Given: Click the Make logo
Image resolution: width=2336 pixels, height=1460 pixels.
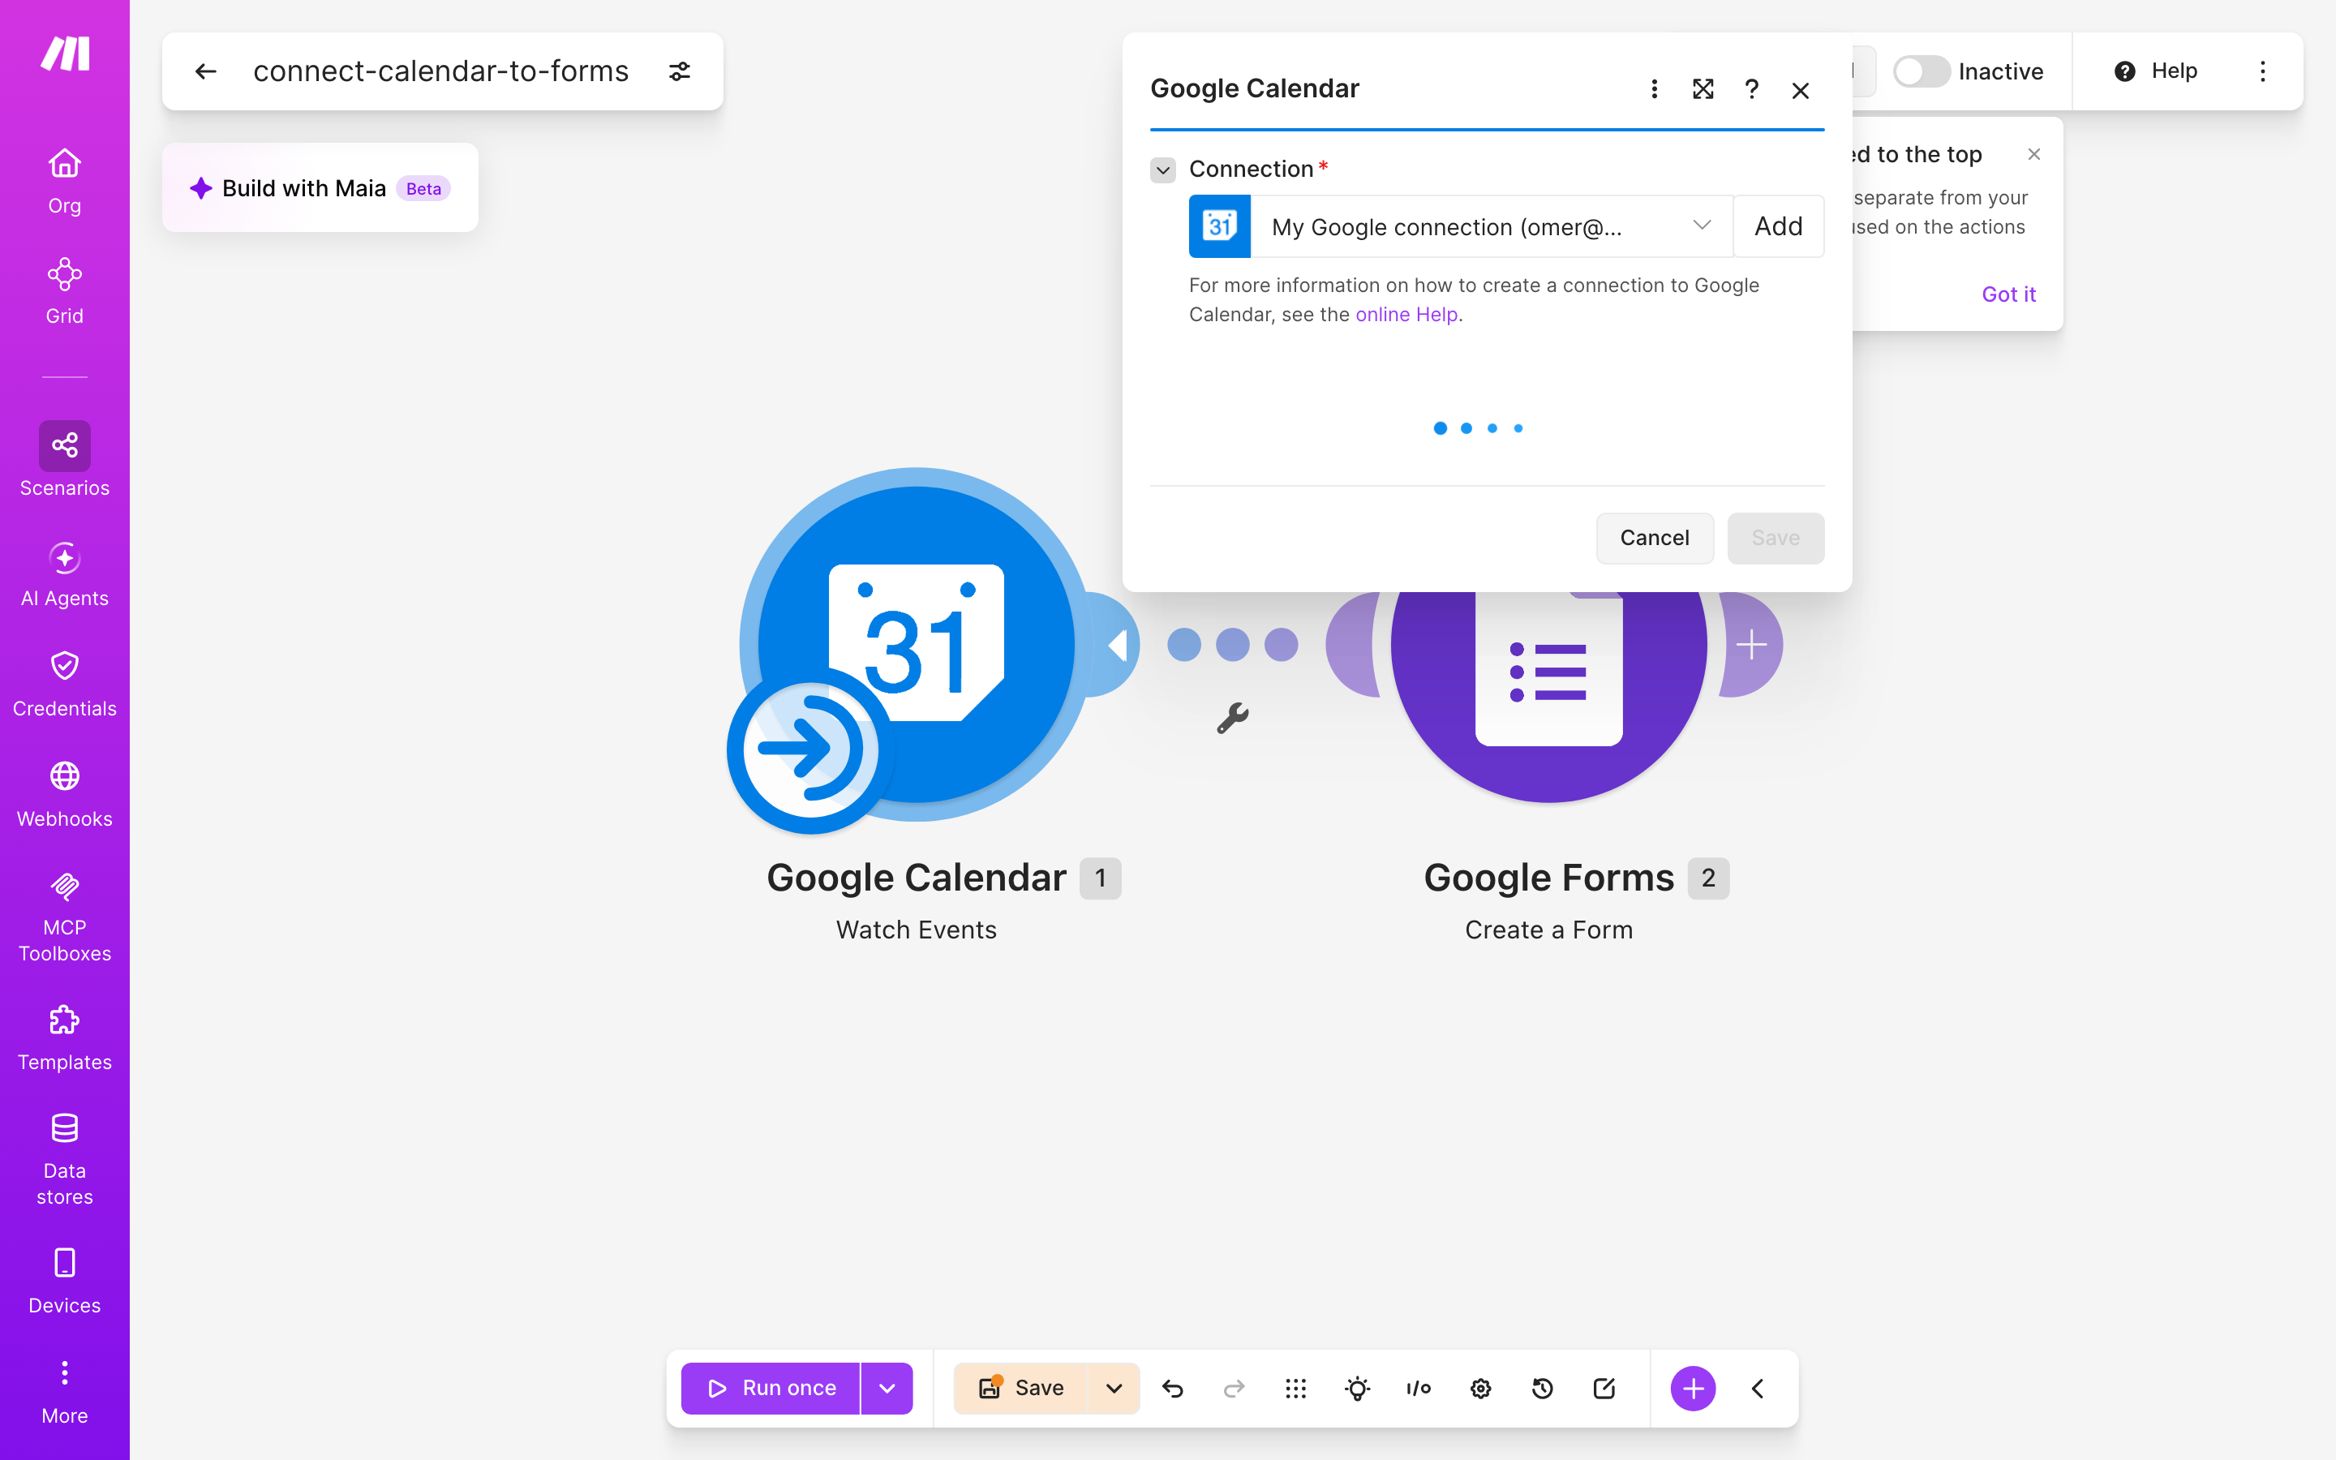Looking at the screenshot, I should (65, 53).
